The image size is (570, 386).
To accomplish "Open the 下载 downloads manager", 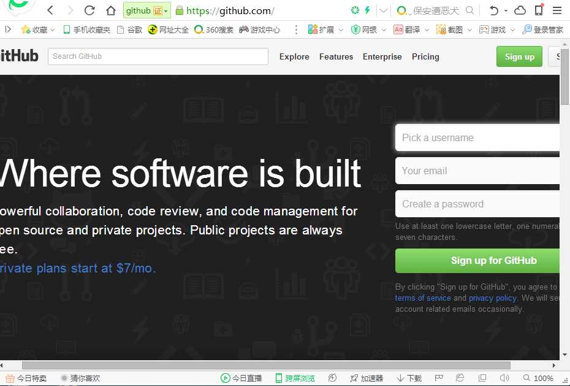I will pos(409,379).
